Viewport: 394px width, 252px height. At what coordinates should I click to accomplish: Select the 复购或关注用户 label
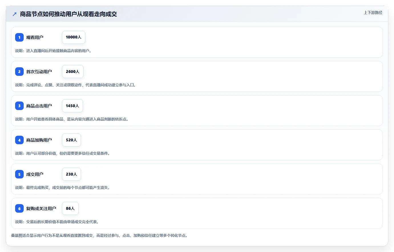pos(41,208)
